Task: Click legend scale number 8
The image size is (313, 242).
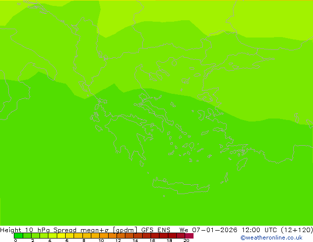Action: tap(84, 241)
